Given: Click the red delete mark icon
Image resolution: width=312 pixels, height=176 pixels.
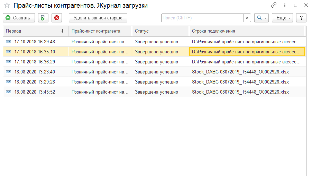Looking at the screenshot, I should [x=57, y=18].
